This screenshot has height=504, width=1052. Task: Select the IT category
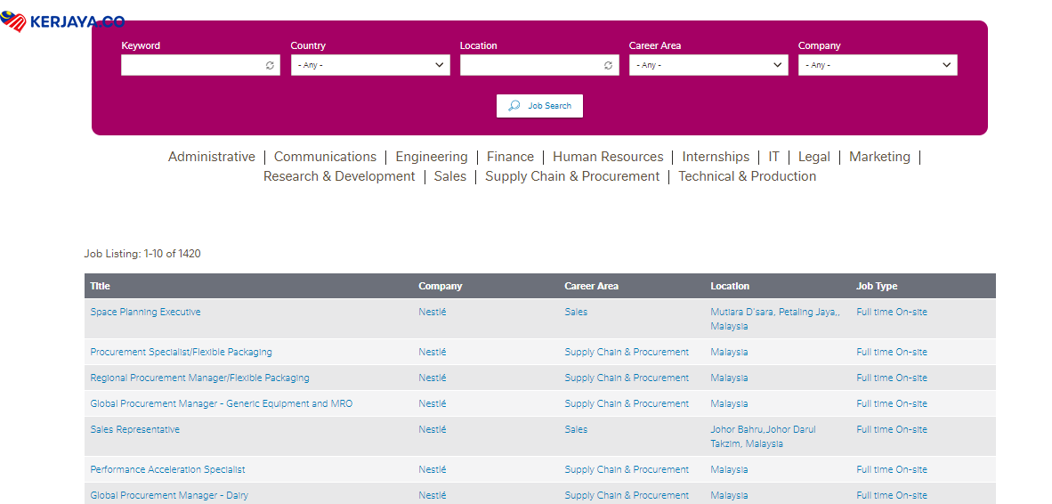pos(773,157)
